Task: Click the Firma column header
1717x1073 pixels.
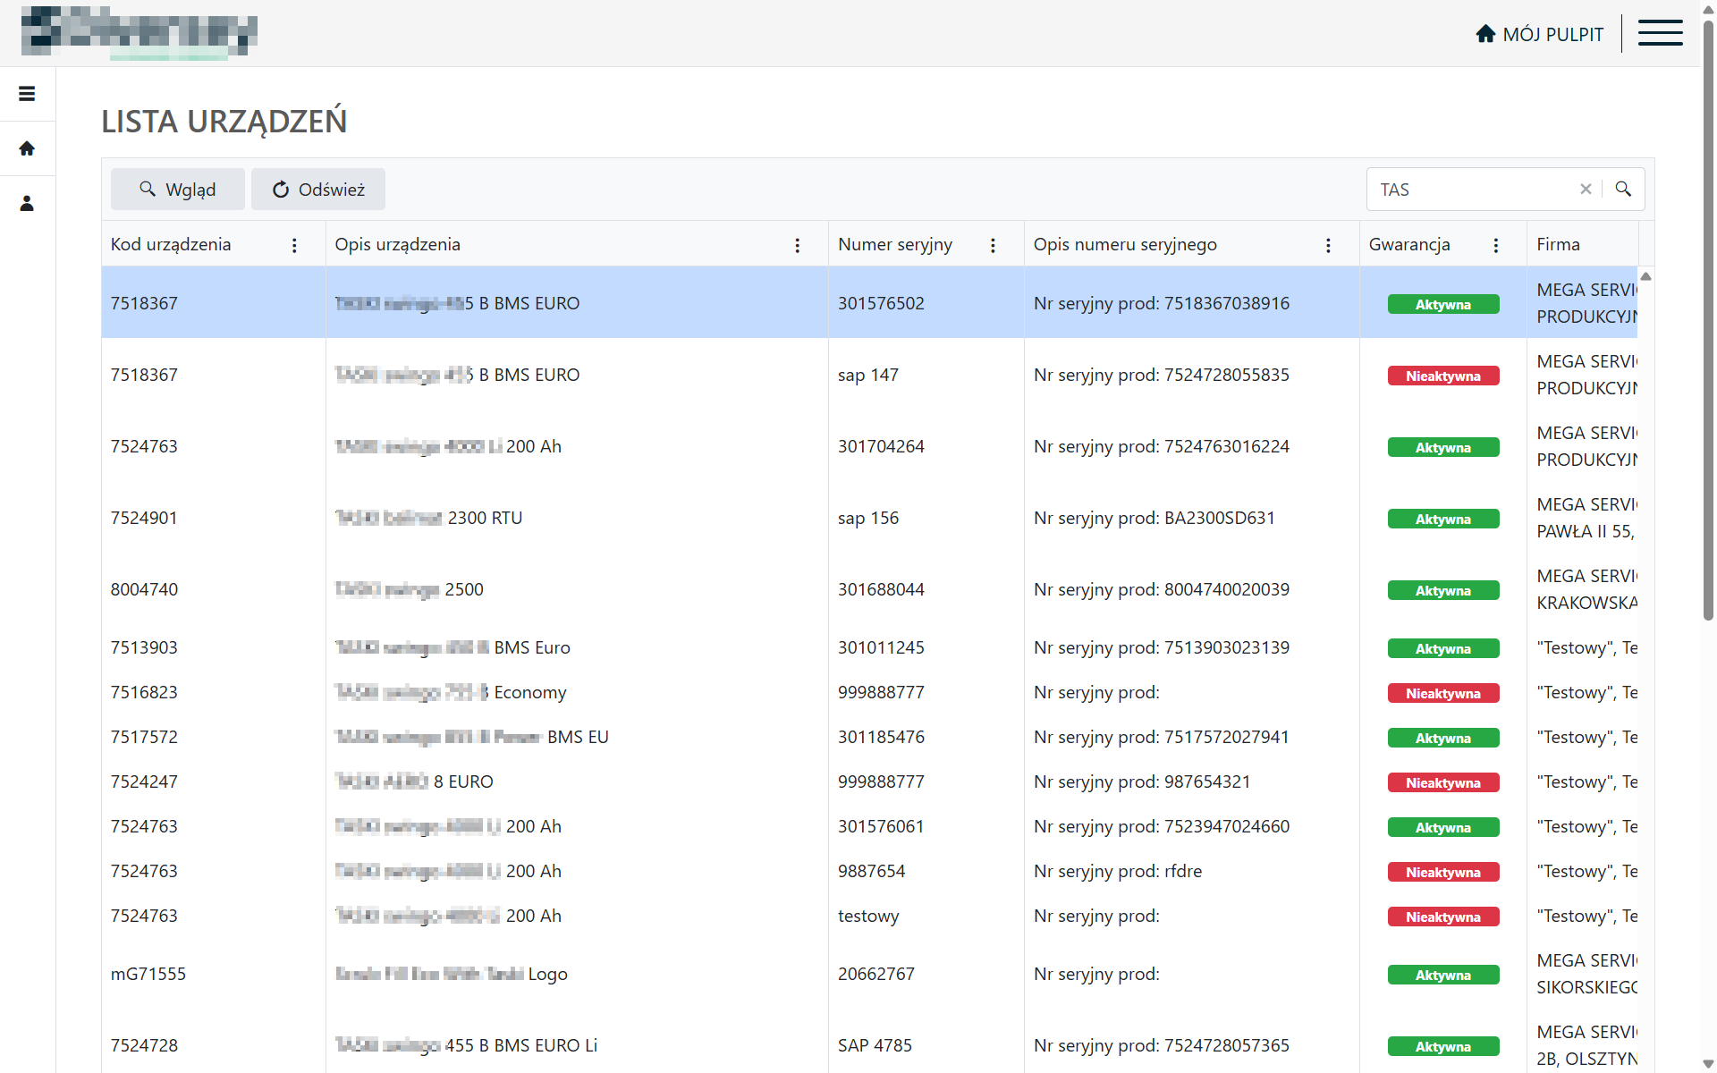Action: (x=1558, y=245)
